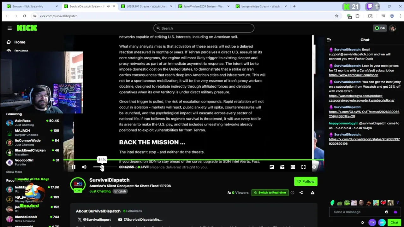
Task: Click the cast icon in player controls
Action: pos(282,167)
